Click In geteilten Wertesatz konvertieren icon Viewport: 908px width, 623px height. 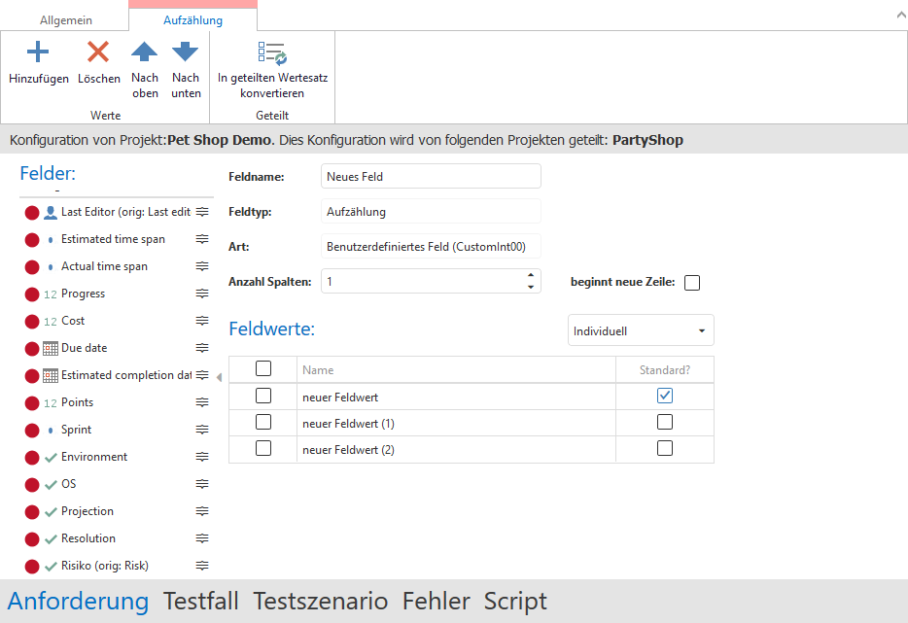(x=272, y=52)
